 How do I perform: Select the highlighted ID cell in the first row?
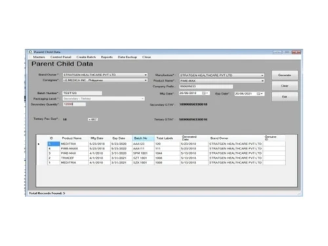pos(54,144)
